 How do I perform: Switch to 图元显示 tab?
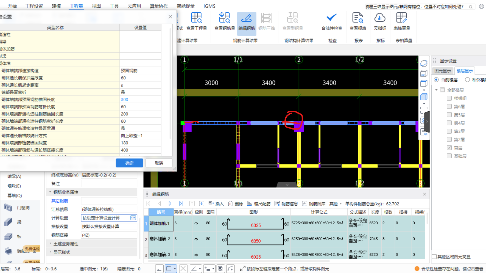click(x=443, y=71)
